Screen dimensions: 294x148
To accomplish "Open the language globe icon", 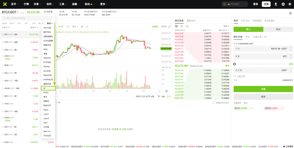I will tap(283, 4).
